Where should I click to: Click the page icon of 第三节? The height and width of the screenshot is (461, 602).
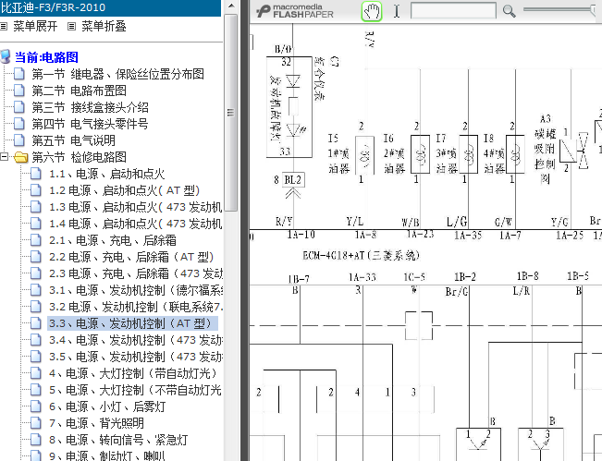point(19,107)
